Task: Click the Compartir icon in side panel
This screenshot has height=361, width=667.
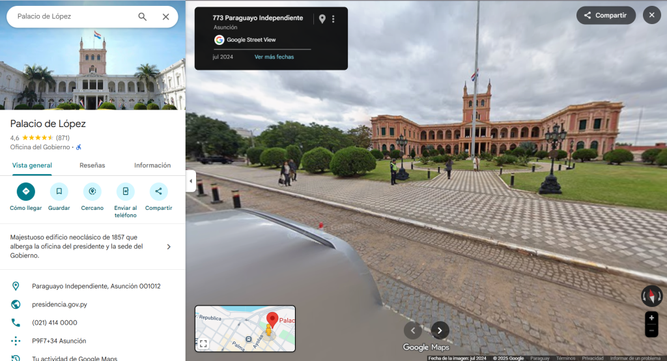Action: click(158, 192)
